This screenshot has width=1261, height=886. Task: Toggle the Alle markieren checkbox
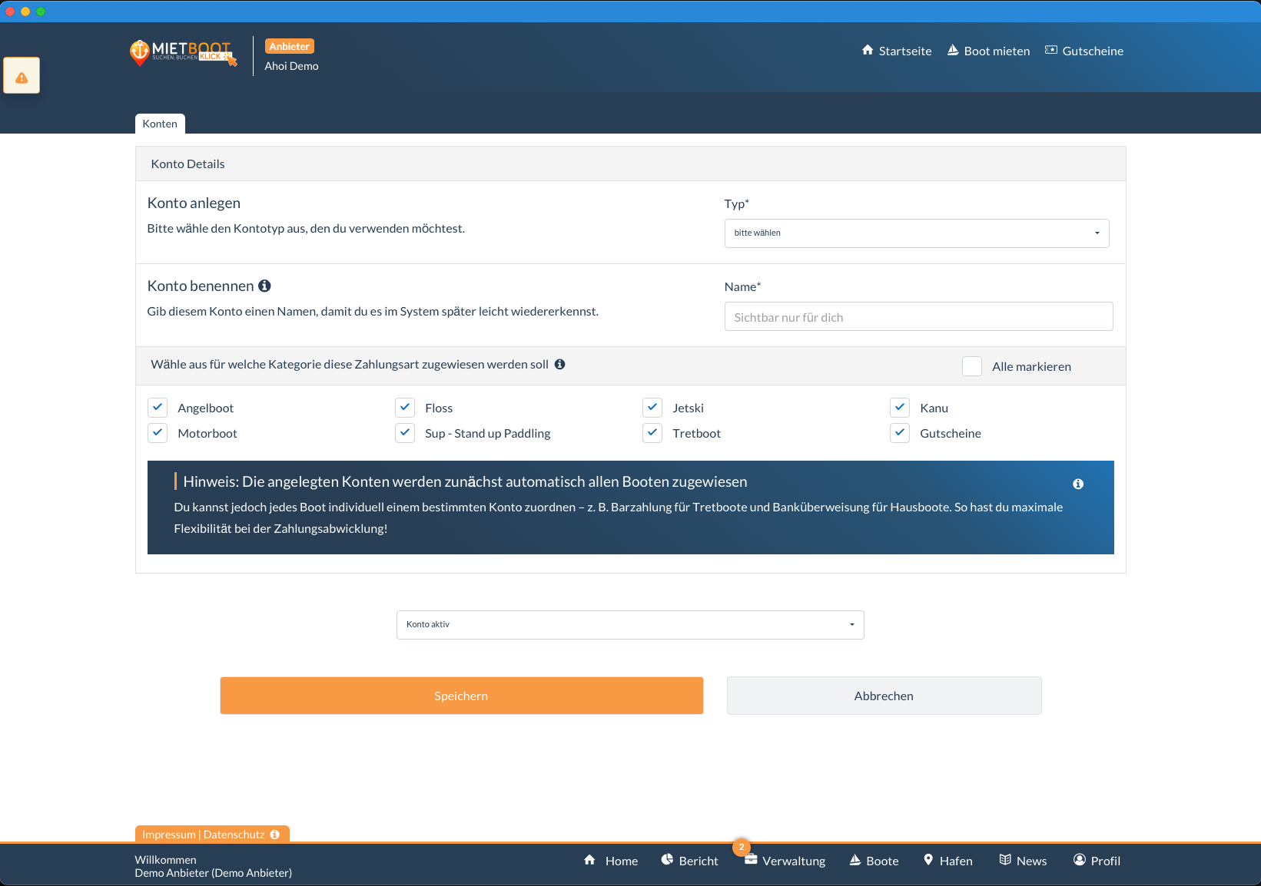coord(971,366)
